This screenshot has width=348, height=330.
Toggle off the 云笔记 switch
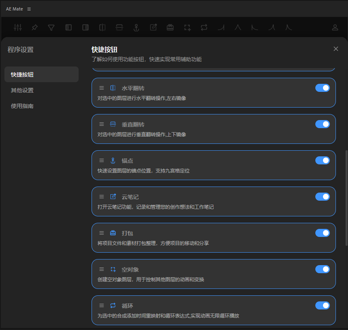322,197
